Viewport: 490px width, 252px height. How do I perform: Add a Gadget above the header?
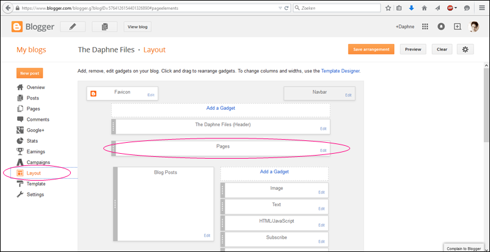pos(221,108)
